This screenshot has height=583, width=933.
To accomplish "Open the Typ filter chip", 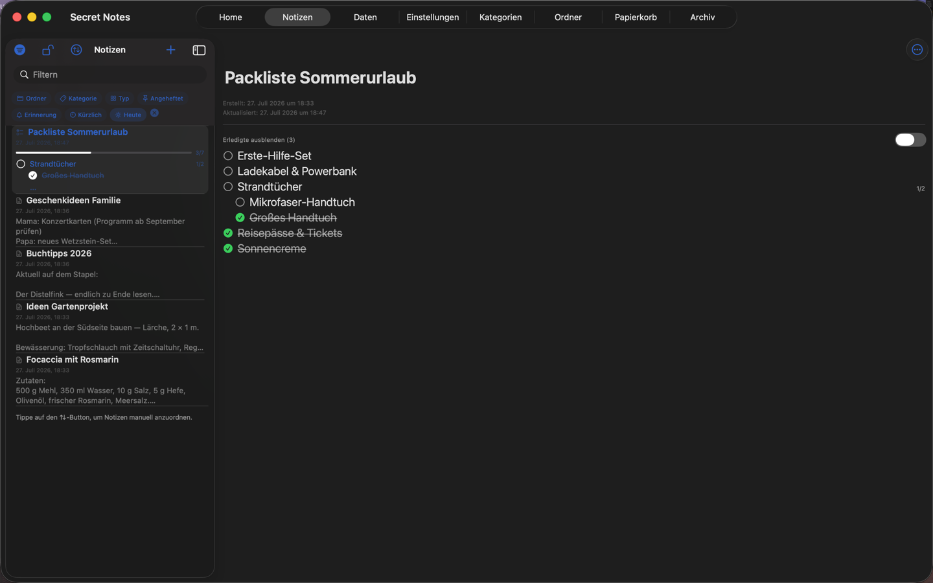I will (120, 98).
